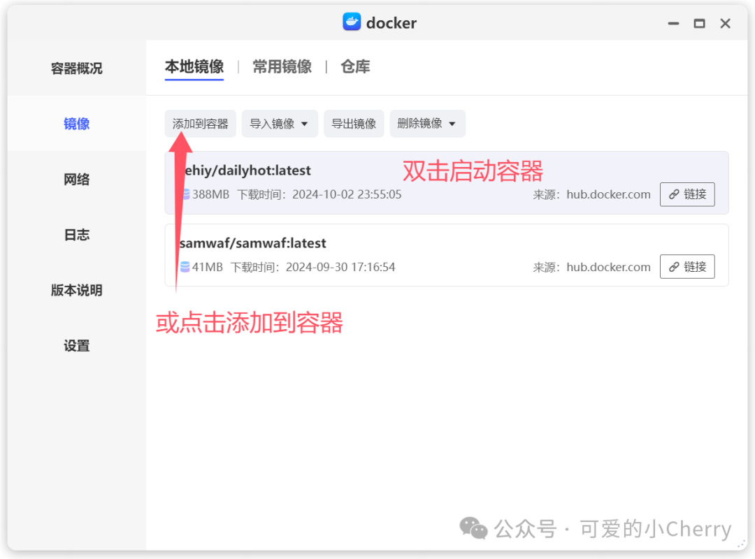Screen dimensions: 755x559
Task: Click the database icon beside 41MB
Action: (185, 267)
